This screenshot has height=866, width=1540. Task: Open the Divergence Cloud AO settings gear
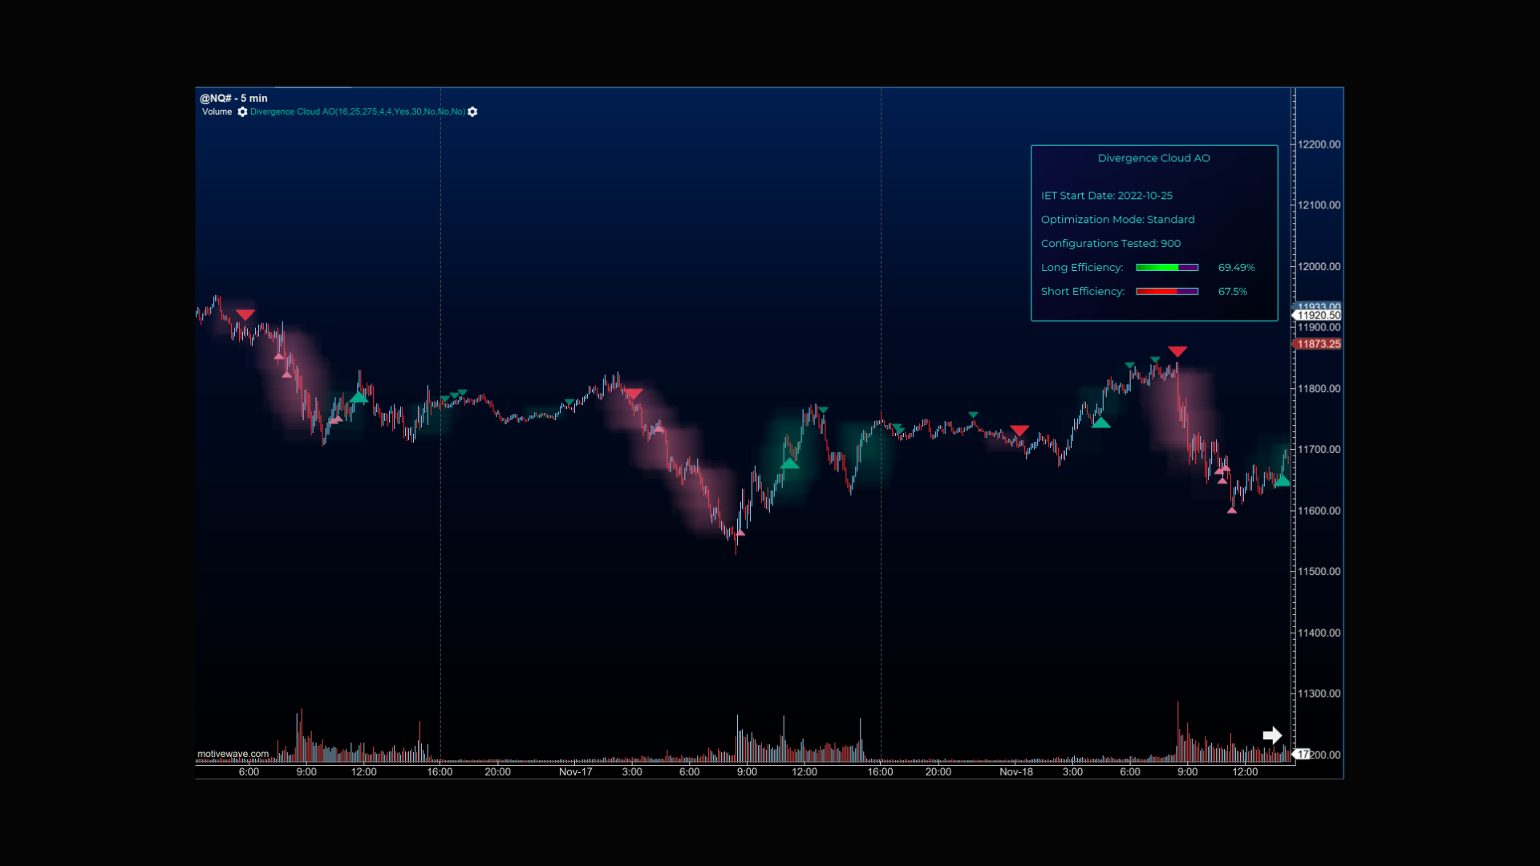coord(472,112)
